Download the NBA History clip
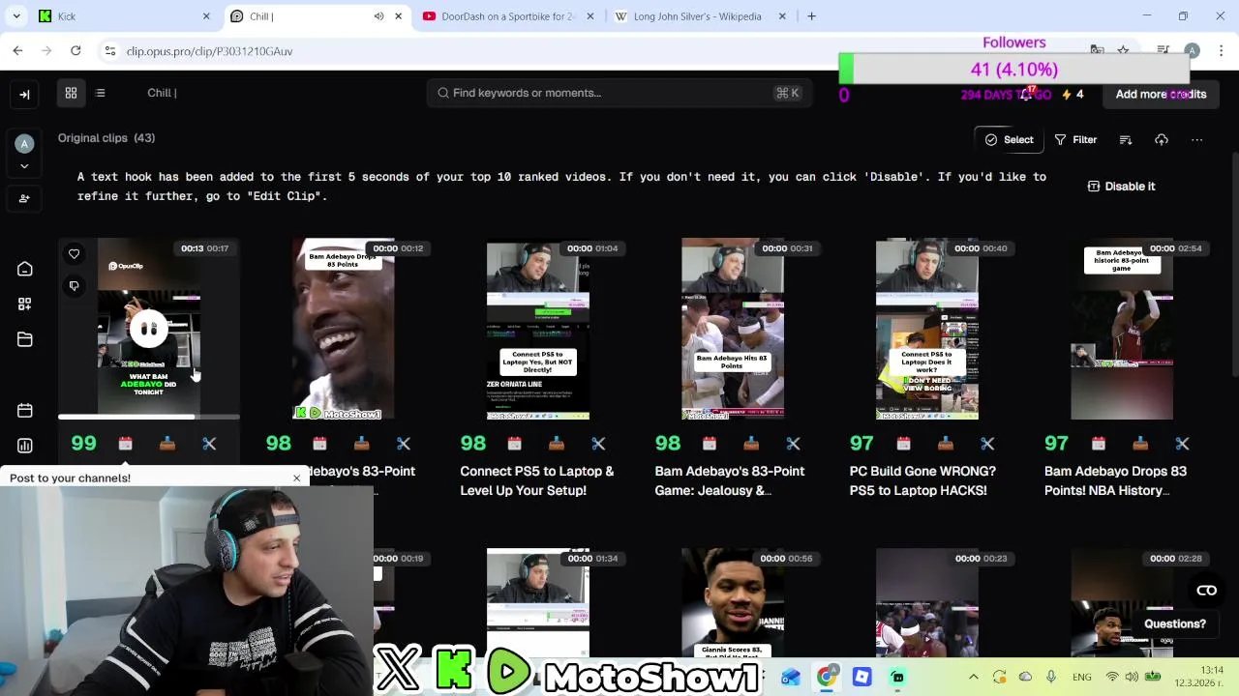This screenshot has width=1239, height=696. tap(1140, 444)
